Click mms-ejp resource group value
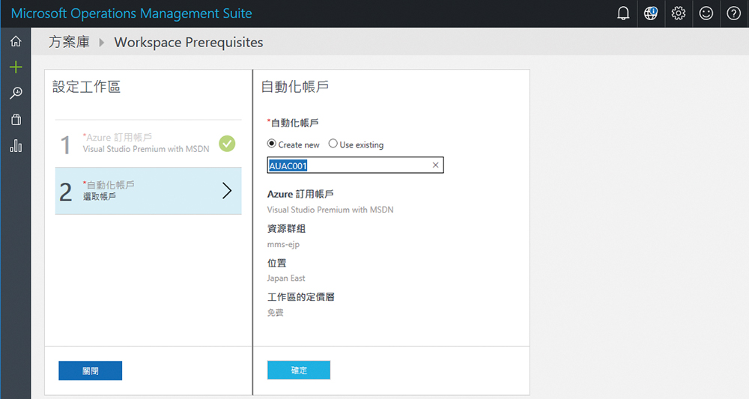Screen dimensions: 749x399 [x=283, y=244]
